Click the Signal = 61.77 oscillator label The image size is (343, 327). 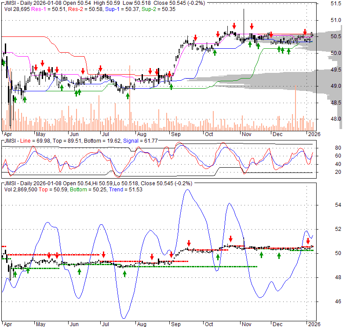click(x=140, y=141)
